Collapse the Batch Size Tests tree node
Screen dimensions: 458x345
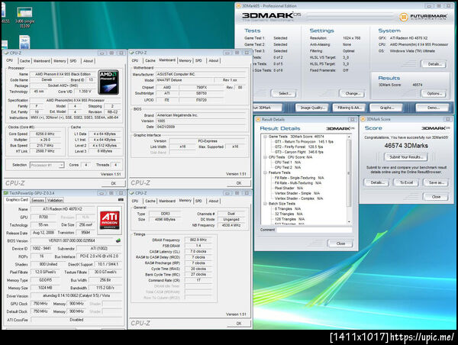pyautogui.click(x=265, y=204)
